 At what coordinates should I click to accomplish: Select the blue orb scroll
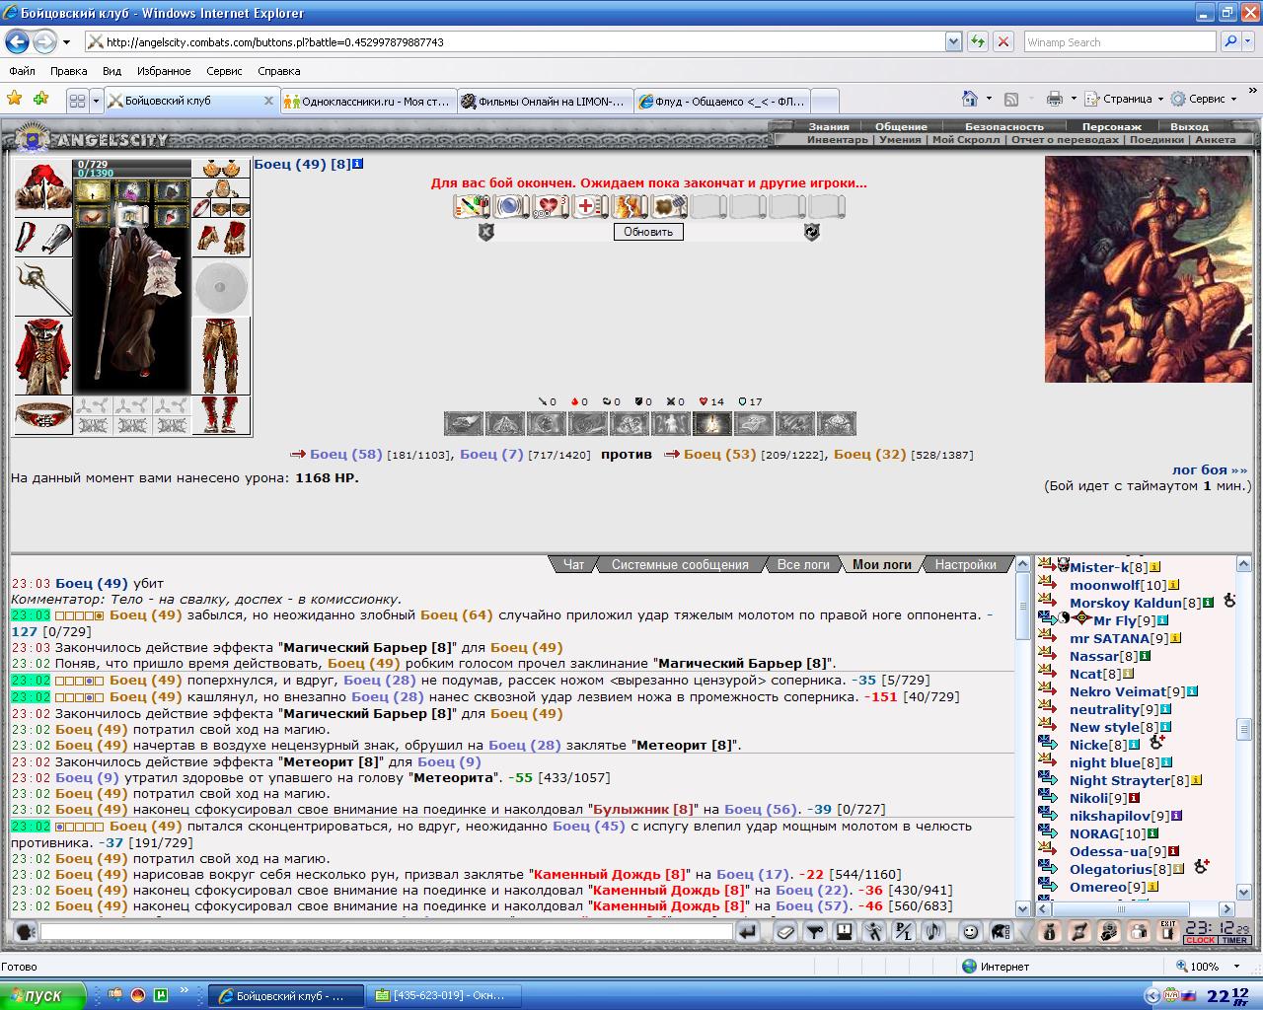(510, 206)
